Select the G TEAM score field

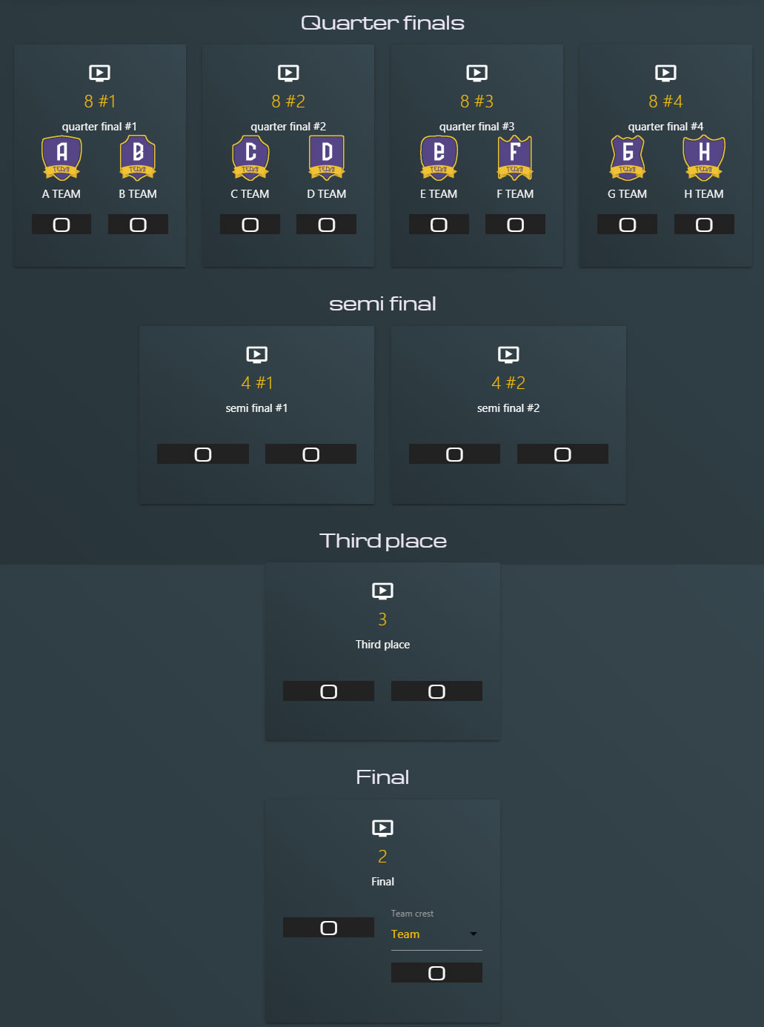(627, 225)
